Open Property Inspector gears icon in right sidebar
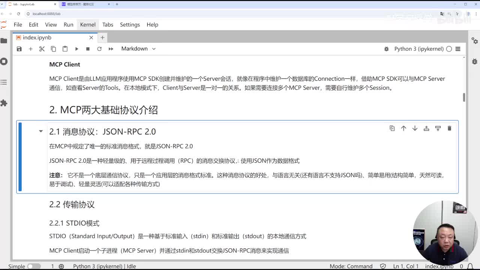 (475, 40)
